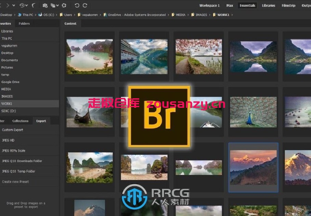Switch to the Max workspace

click(230, 5)
